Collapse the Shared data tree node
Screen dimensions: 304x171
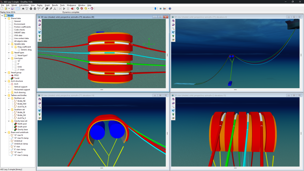pos(6,18)
